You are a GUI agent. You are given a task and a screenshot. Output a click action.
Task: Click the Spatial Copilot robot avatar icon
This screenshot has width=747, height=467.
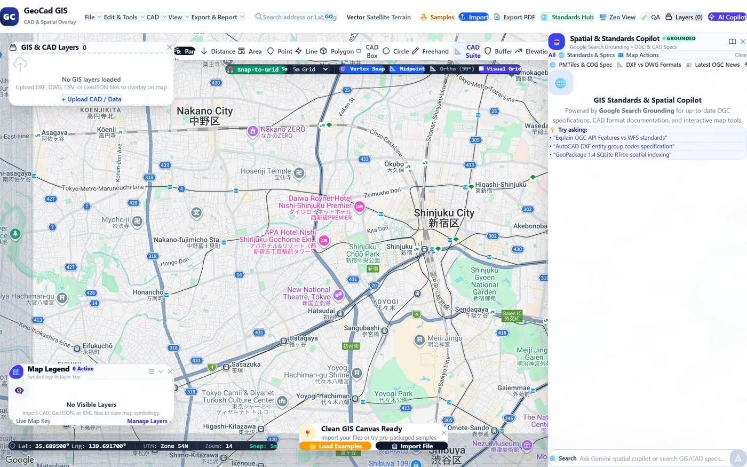coord(557,42)
